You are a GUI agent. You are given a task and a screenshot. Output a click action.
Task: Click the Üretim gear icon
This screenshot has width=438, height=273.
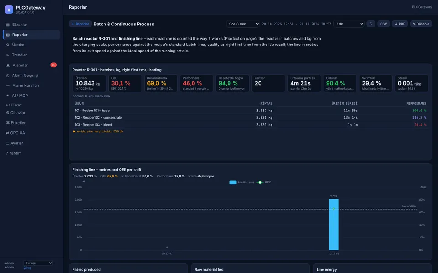pos(8,45)
